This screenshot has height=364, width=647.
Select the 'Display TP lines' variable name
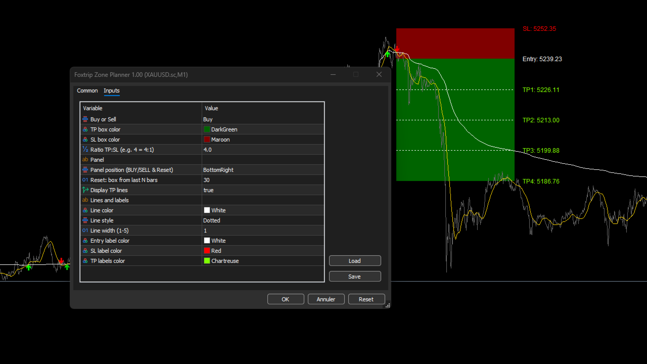pos(109,190)
